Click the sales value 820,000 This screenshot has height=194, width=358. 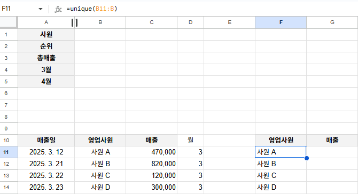pyautogui.click(x=152, y=164)
